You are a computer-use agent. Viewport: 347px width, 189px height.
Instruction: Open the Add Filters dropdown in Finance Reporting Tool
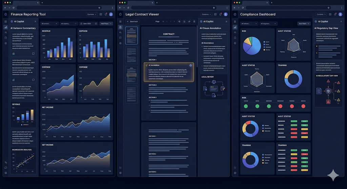tap(106, 24)
